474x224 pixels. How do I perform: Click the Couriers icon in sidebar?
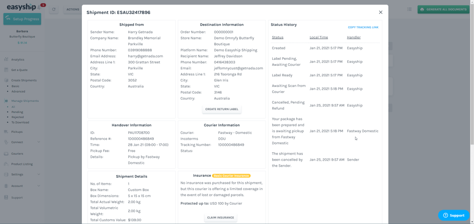[6, 153]
